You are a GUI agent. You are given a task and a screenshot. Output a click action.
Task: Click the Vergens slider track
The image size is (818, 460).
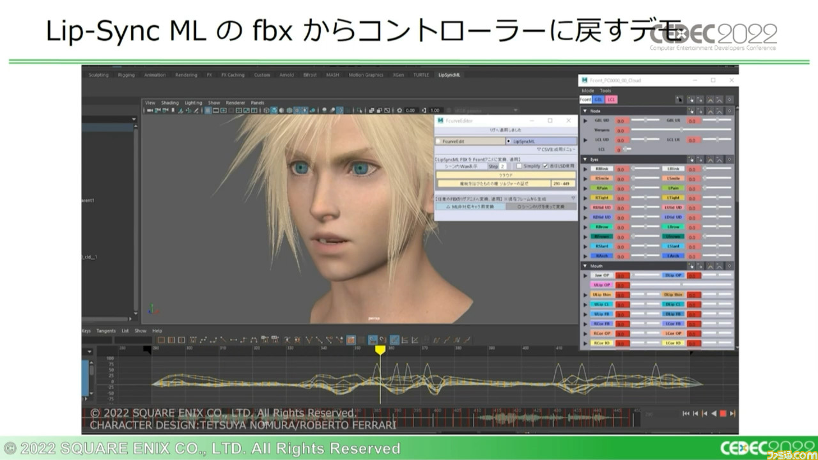(x=681, y=130)
